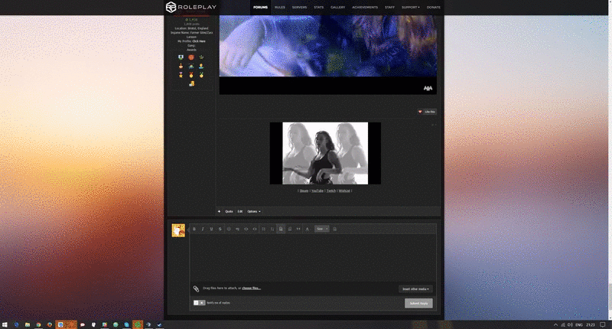Toggle Underline formatting in reply editor
The width and height of the screenshot is (612, 329).
[x=211, y=229]
